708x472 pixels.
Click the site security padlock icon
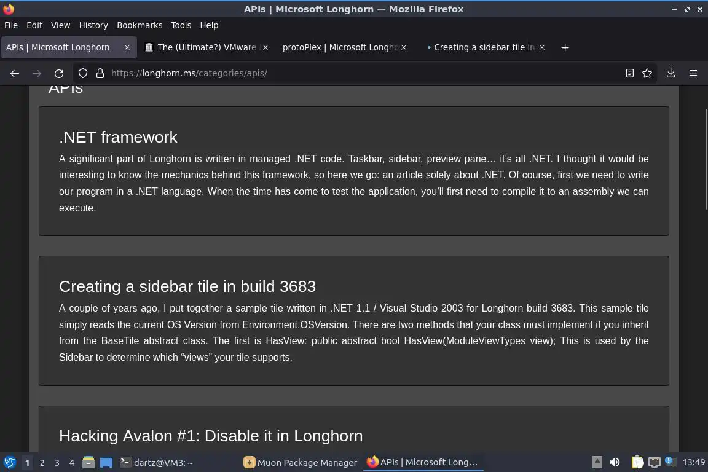(100, 73)
